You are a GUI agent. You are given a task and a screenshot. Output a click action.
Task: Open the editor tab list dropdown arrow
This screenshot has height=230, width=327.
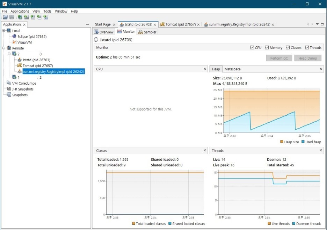click(x=317, y=24)
